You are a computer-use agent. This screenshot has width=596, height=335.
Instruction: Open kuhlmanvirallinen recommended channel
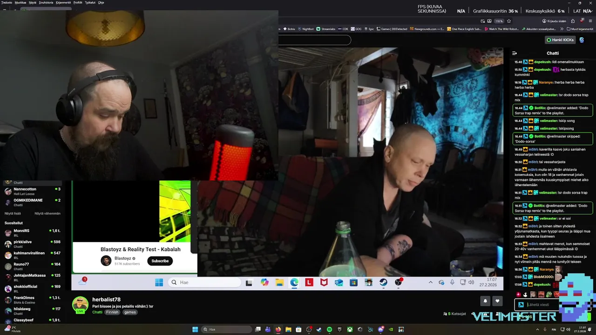(x=33, y=255)
